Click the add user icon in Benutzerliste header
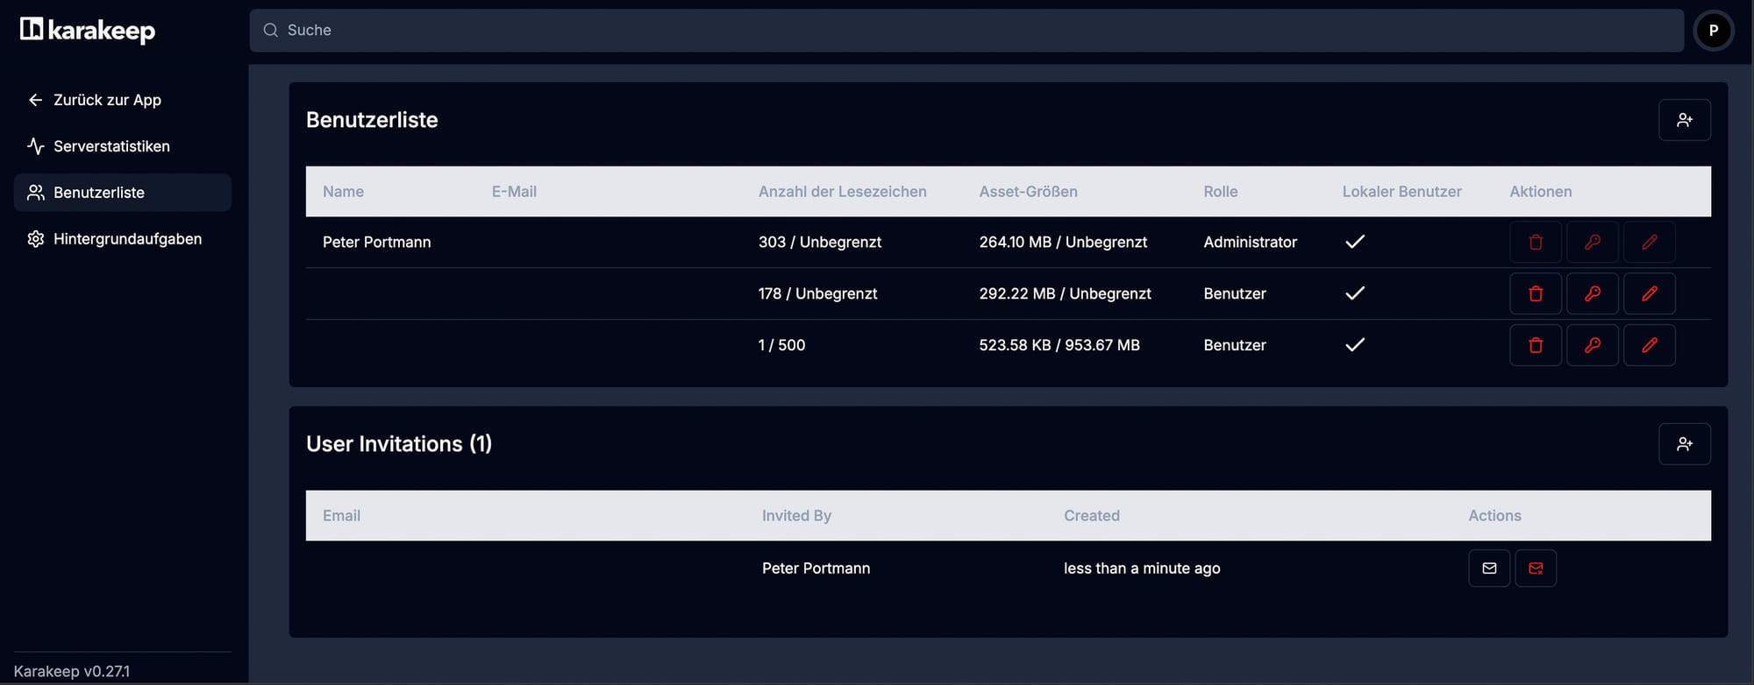The width and height of the screenshot is (1754, 685). point(1684,120)
